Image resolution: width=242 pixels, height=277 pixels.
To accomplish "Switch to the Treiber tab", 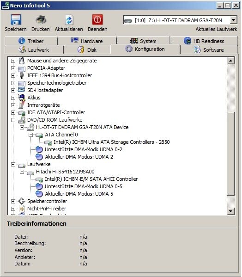I will (31, 41).
